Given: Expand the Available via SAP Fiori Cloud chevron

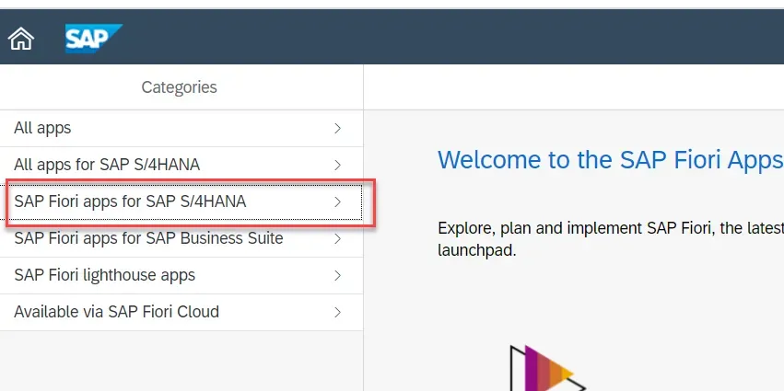Looking at the screenshot, I should click(338, 312).
